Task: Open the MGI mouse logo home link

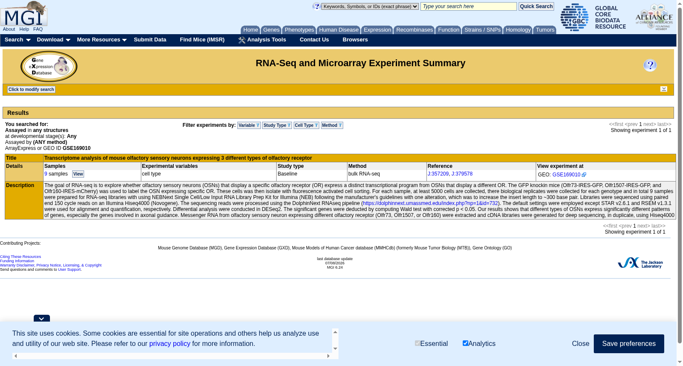Action: [24, 13]
